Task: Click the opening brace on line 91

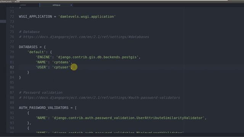Action: coord(28,113)
